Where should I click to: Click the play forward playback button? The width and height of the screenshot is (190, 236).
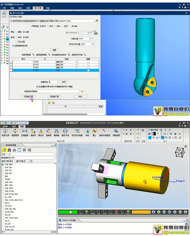tap(185, 212)
